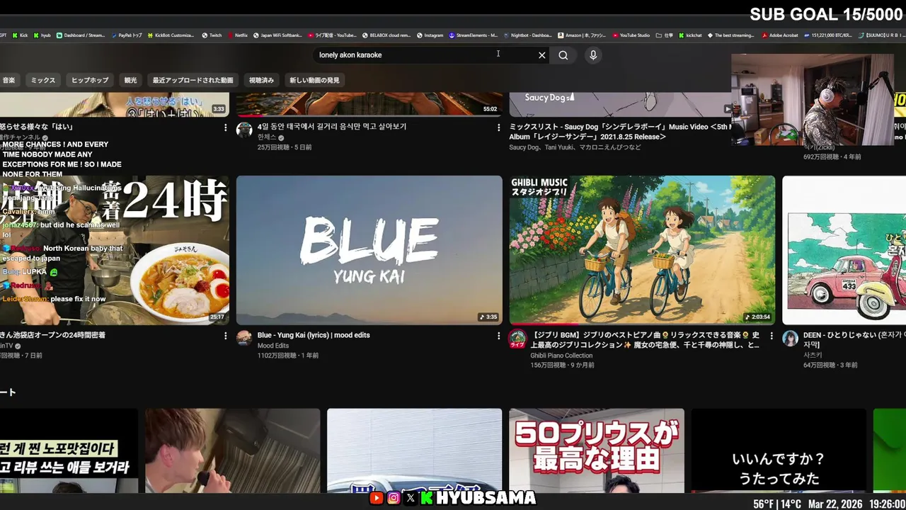Open Nightbot Dashboard bookmark

pos(527,35)
